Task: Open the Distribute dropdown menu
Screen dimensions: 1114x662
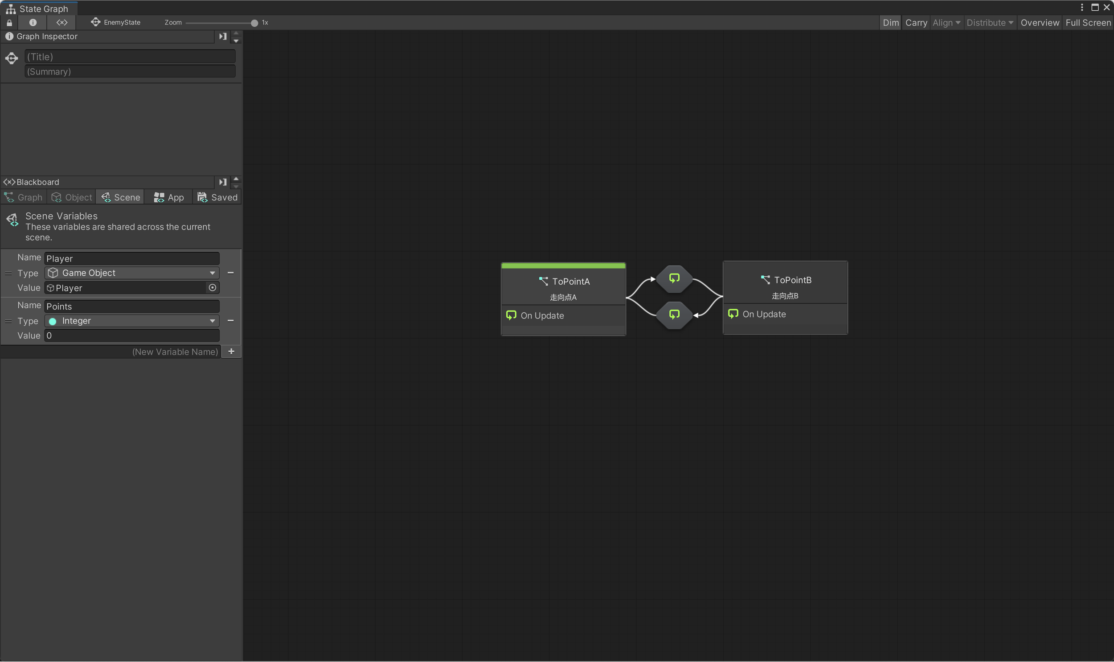Action: pos(989,22)
